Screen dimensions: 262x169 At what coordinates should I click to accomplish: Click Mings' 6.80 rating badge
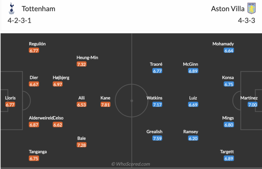click(229, 125)
